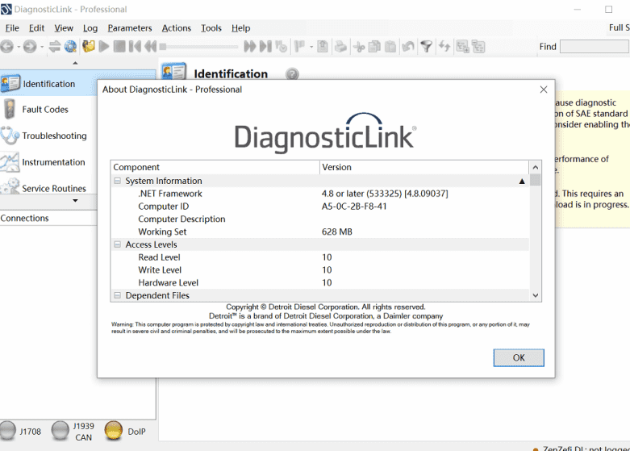Collapse the Access Levels group

pos(117,244)
